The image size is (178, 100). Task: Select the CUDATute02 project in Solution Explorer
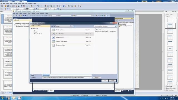122,24
